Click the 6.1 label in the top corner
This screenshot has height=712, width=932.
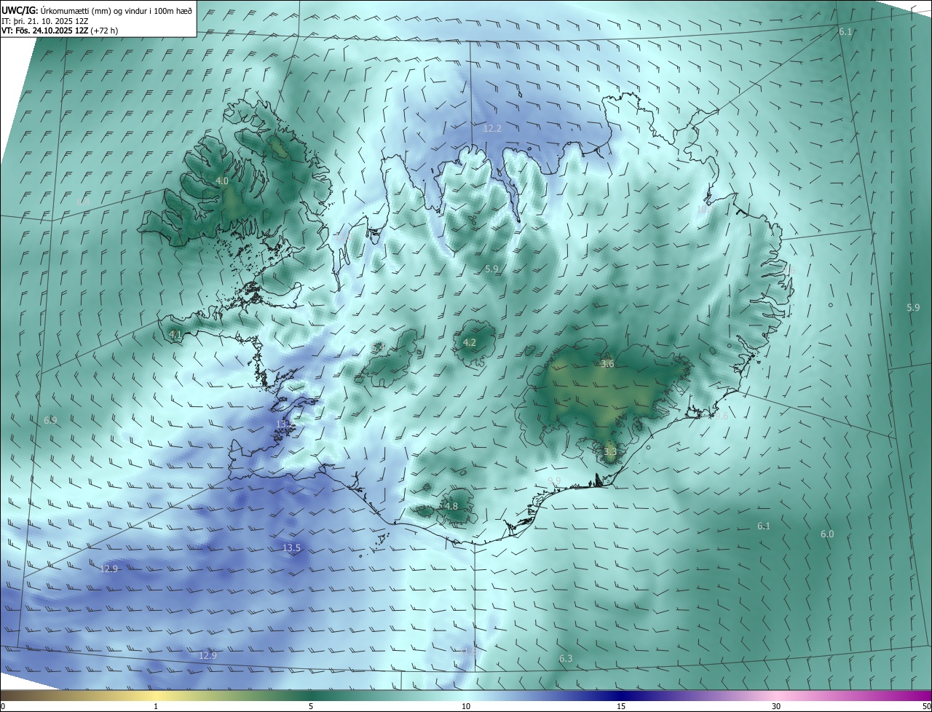coord(845,31)
